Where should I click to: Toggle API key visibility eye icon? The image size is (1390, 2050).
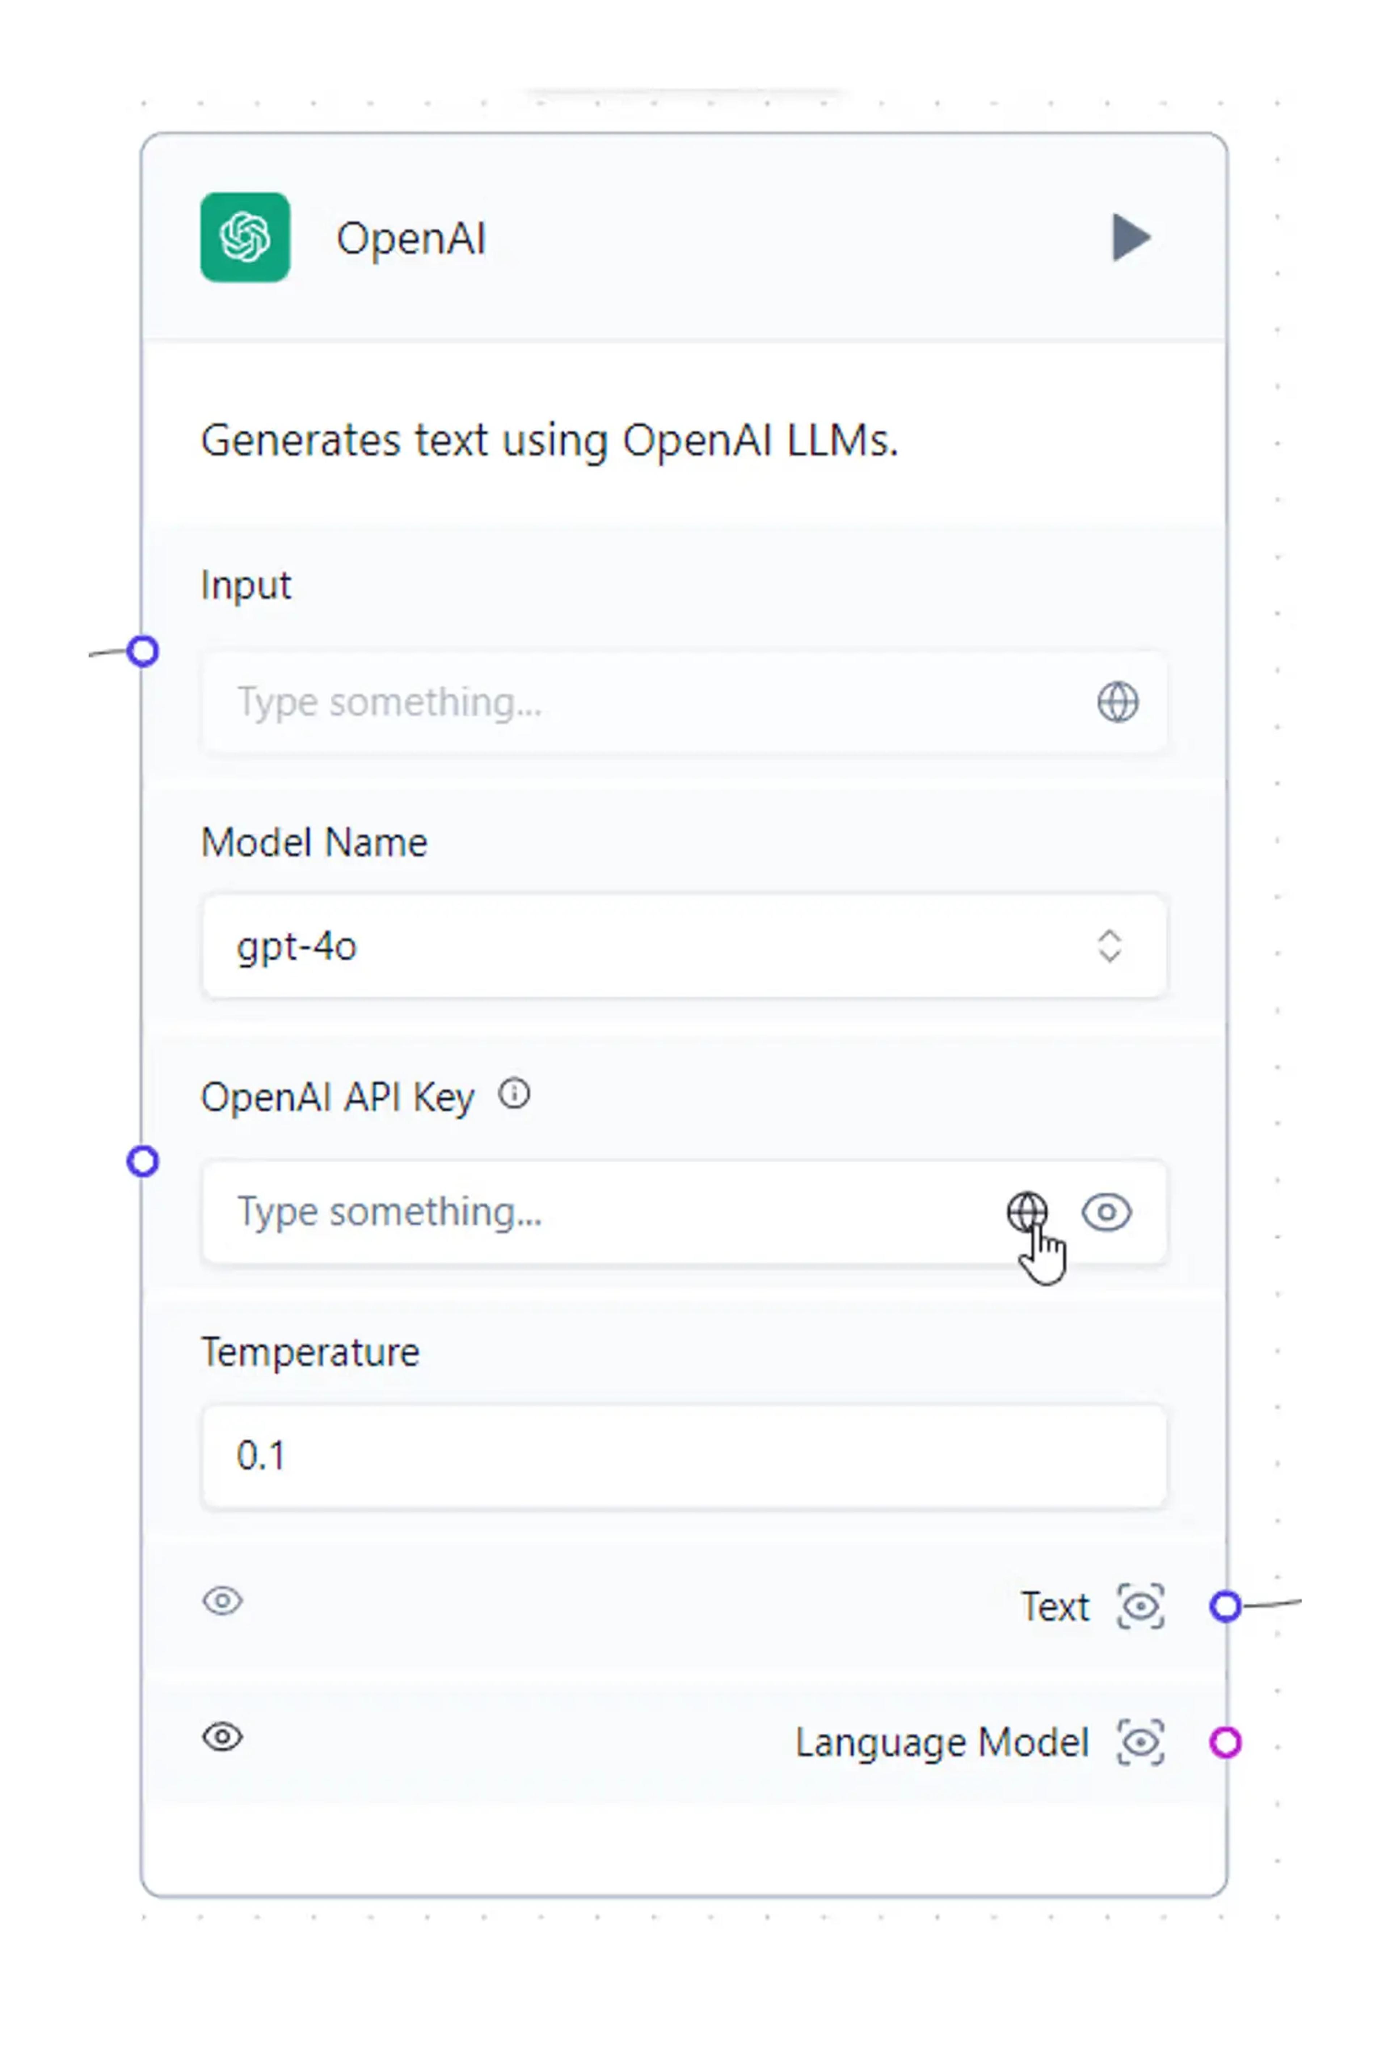point(1107,1211)
